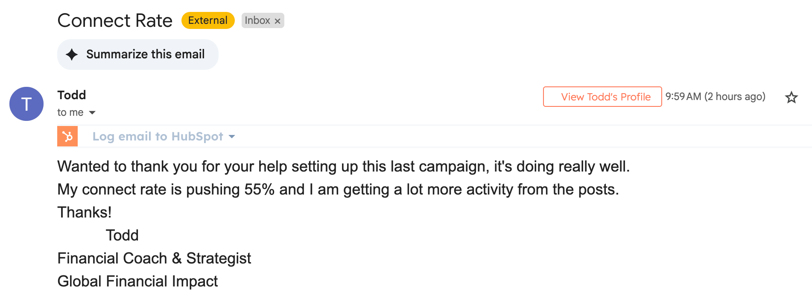This screenshot has height=292, width=812.
Task: Star this email from Todd
Action: point(791,97)
